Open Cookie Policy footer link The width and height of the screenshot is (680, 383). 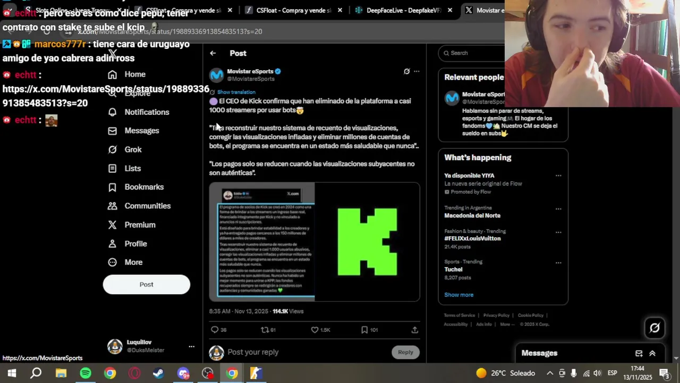pos(530,315)
